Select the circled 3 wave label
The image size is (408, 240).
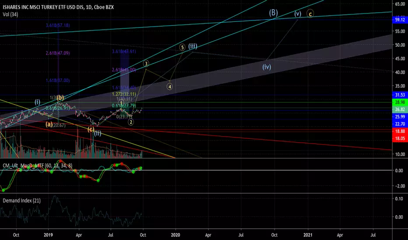point(146,64)
